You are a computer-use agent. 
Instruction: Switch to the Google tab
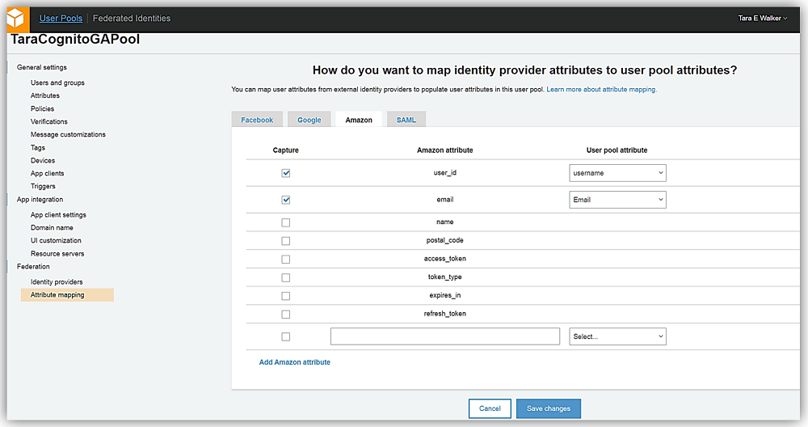(x=309, y=120)
